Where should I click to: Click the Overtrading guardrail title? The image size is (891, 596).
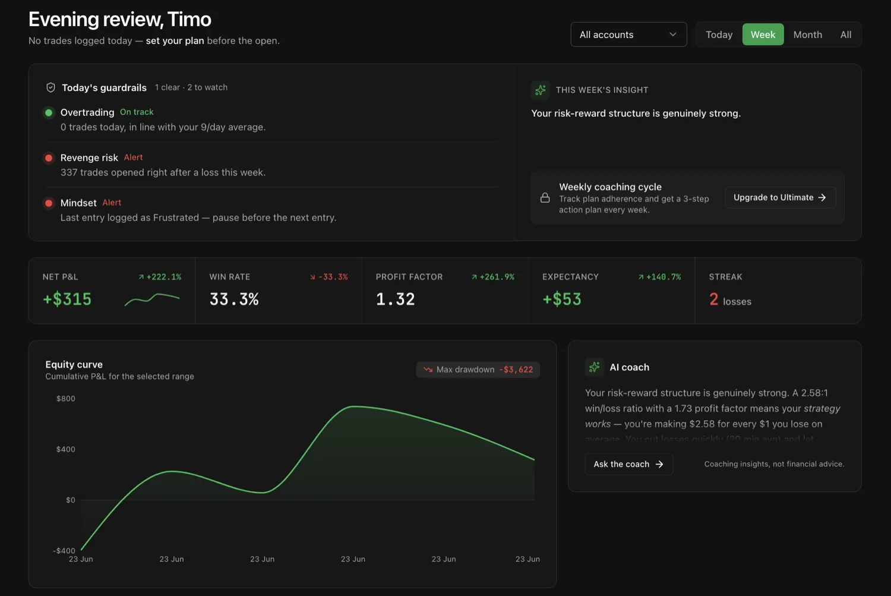pyautogui.click(x=87, y=112)
